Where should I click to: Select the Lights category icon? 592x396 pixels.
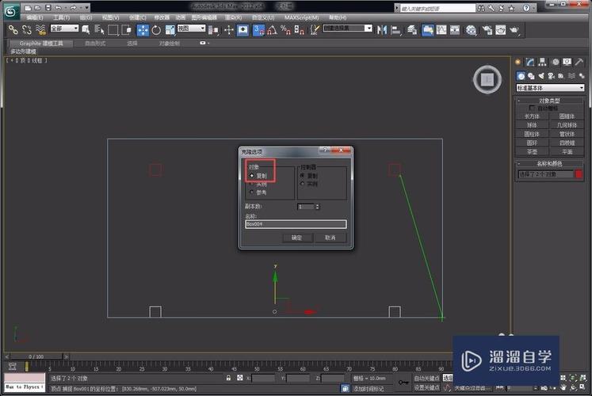coord(541,76)
